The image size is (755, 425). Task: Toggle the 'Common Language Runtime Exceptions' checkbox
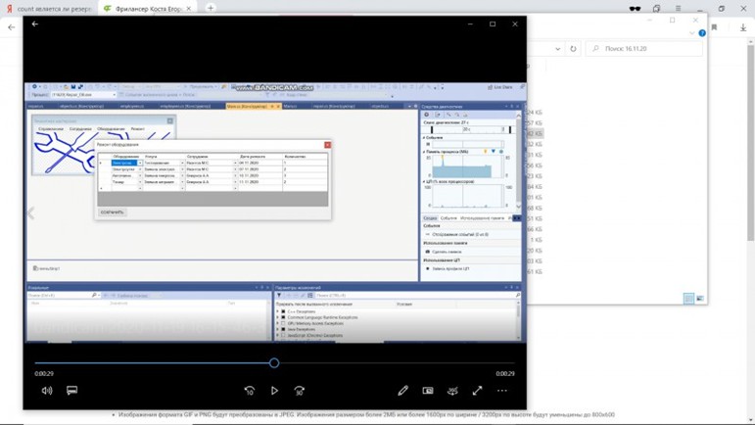point(284,317)
